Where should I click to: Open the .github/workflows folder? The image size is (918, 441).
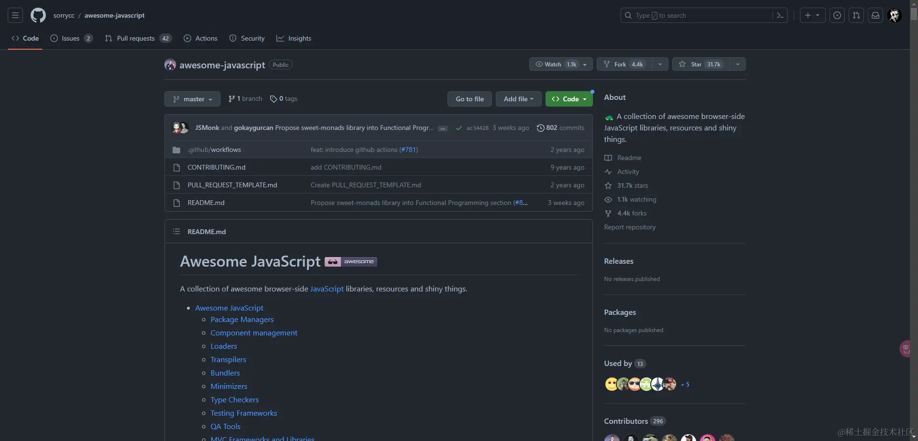214,150
